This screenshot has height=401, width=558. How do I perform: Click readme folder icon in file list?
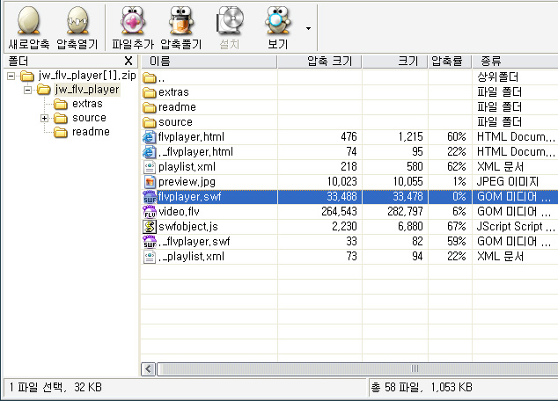point(150,107)
